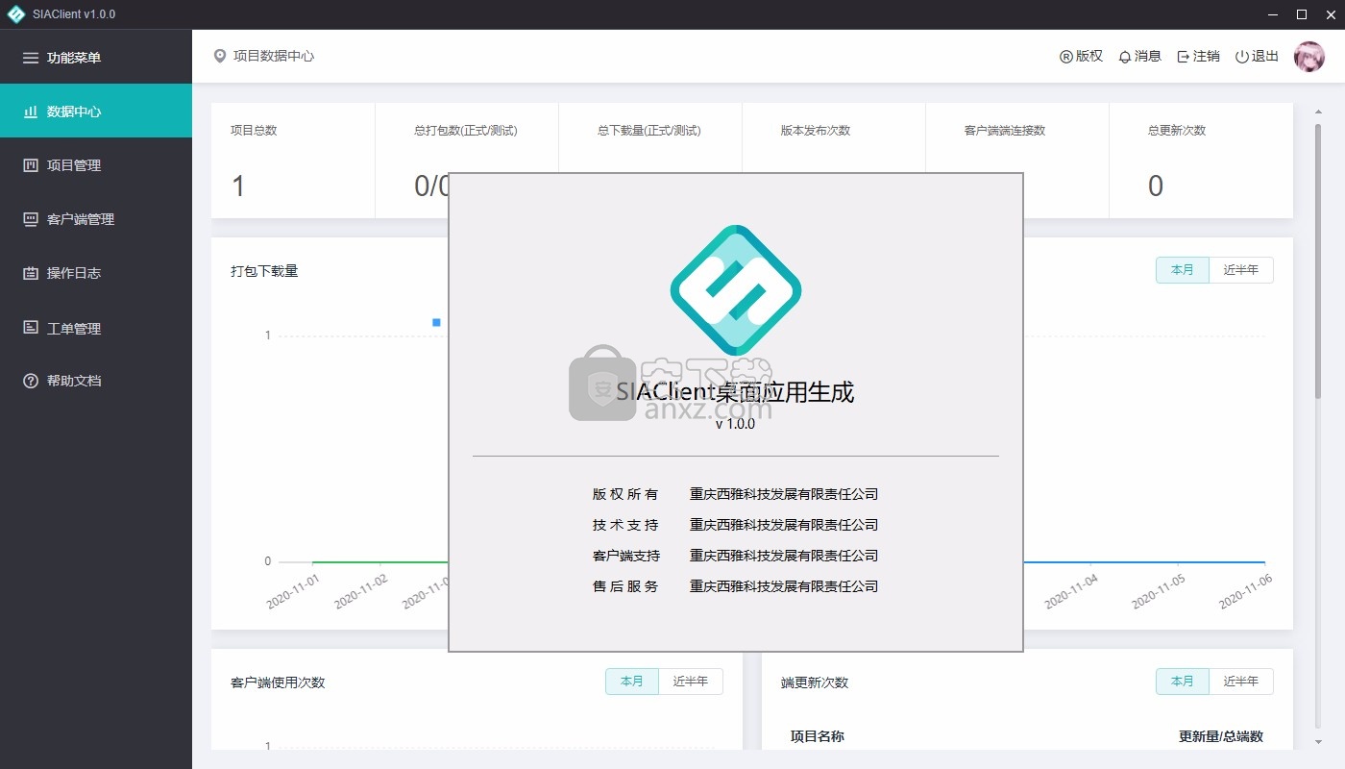
Task: Click the 2020-11-01 date label on chart axis
Action: [x=294, y=590]
